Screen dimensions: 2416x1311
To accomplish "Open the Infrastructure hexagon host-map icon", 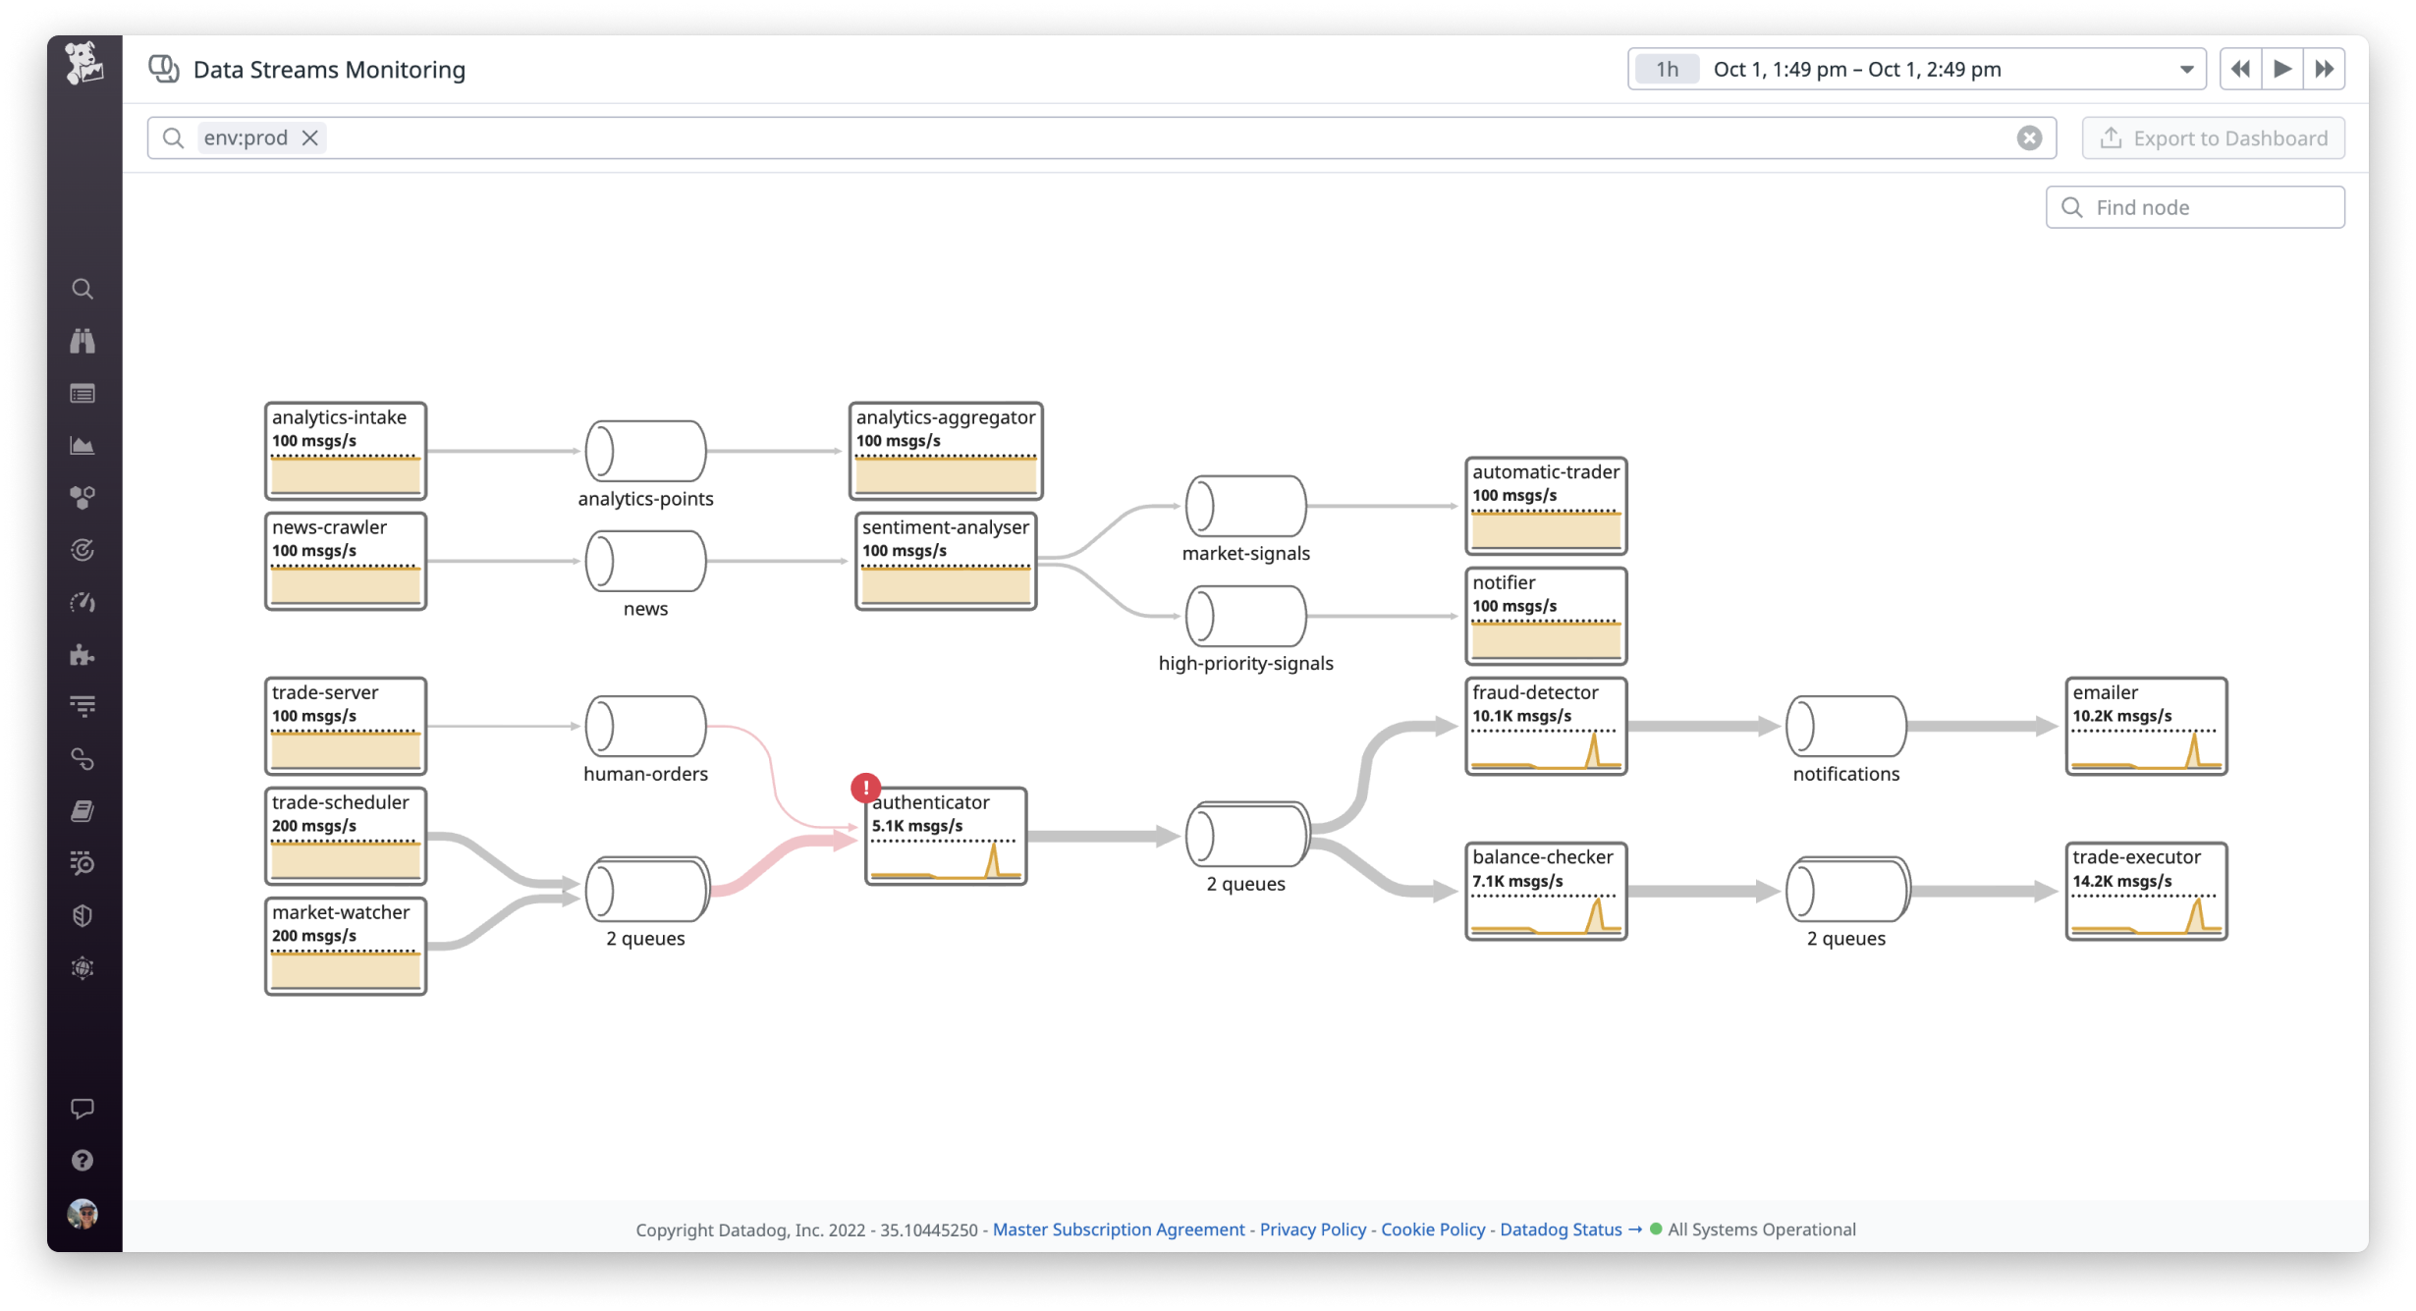I will (83, 497).
